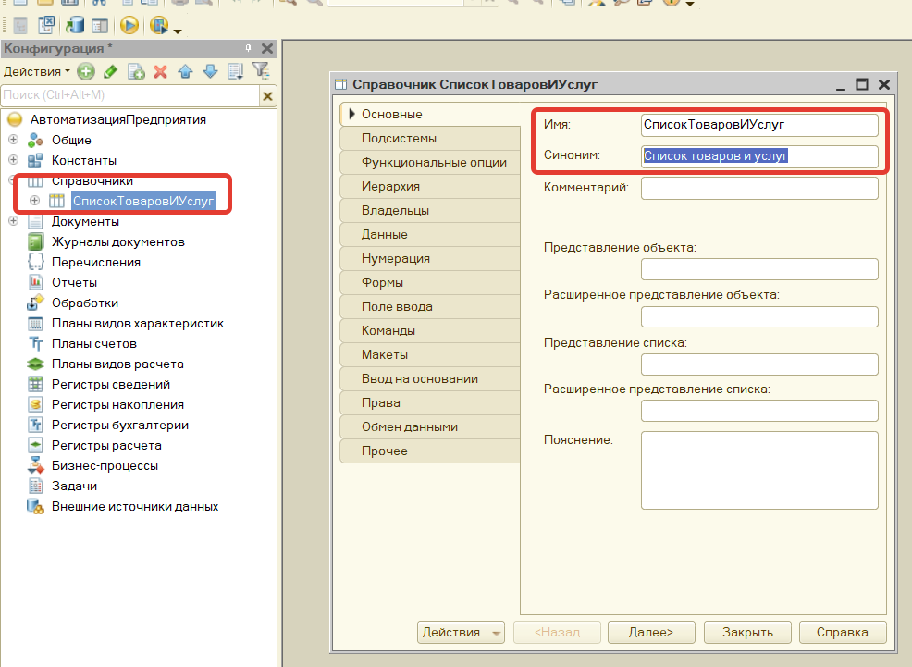
Task: Clear the configuration search field
Action: point(267,96)
